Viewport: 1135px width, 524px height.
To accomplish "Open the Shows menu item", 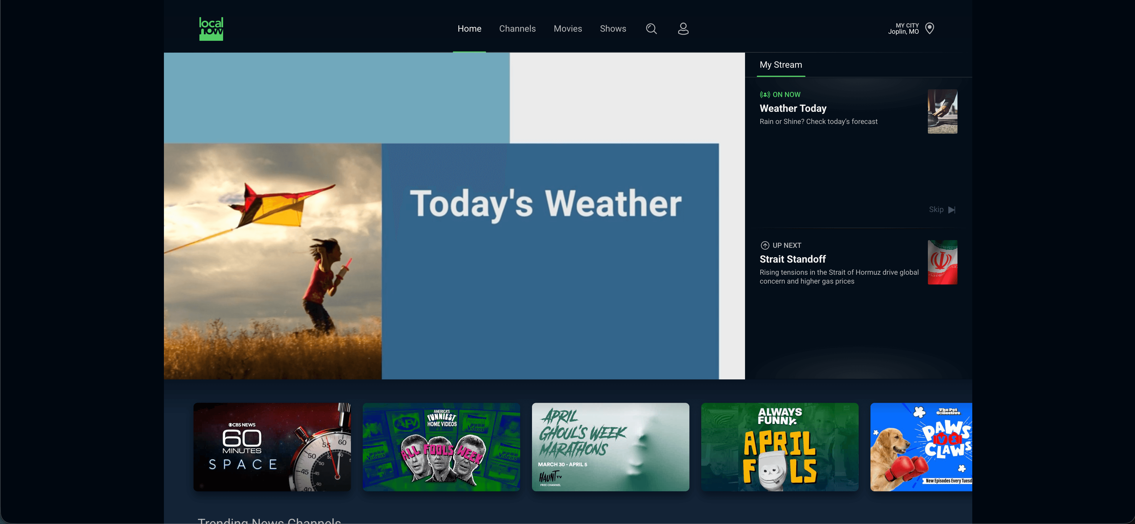I will [613, 29].
